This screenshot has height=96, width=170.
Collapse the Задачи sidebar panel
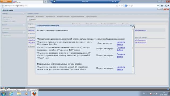24,14
